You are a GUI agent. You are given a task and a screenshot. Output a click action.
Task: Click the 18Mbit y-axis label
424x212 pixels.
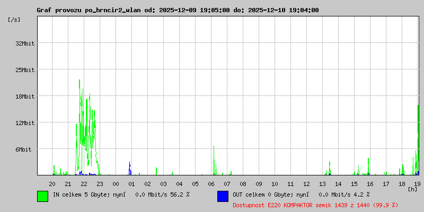point(25,96)
